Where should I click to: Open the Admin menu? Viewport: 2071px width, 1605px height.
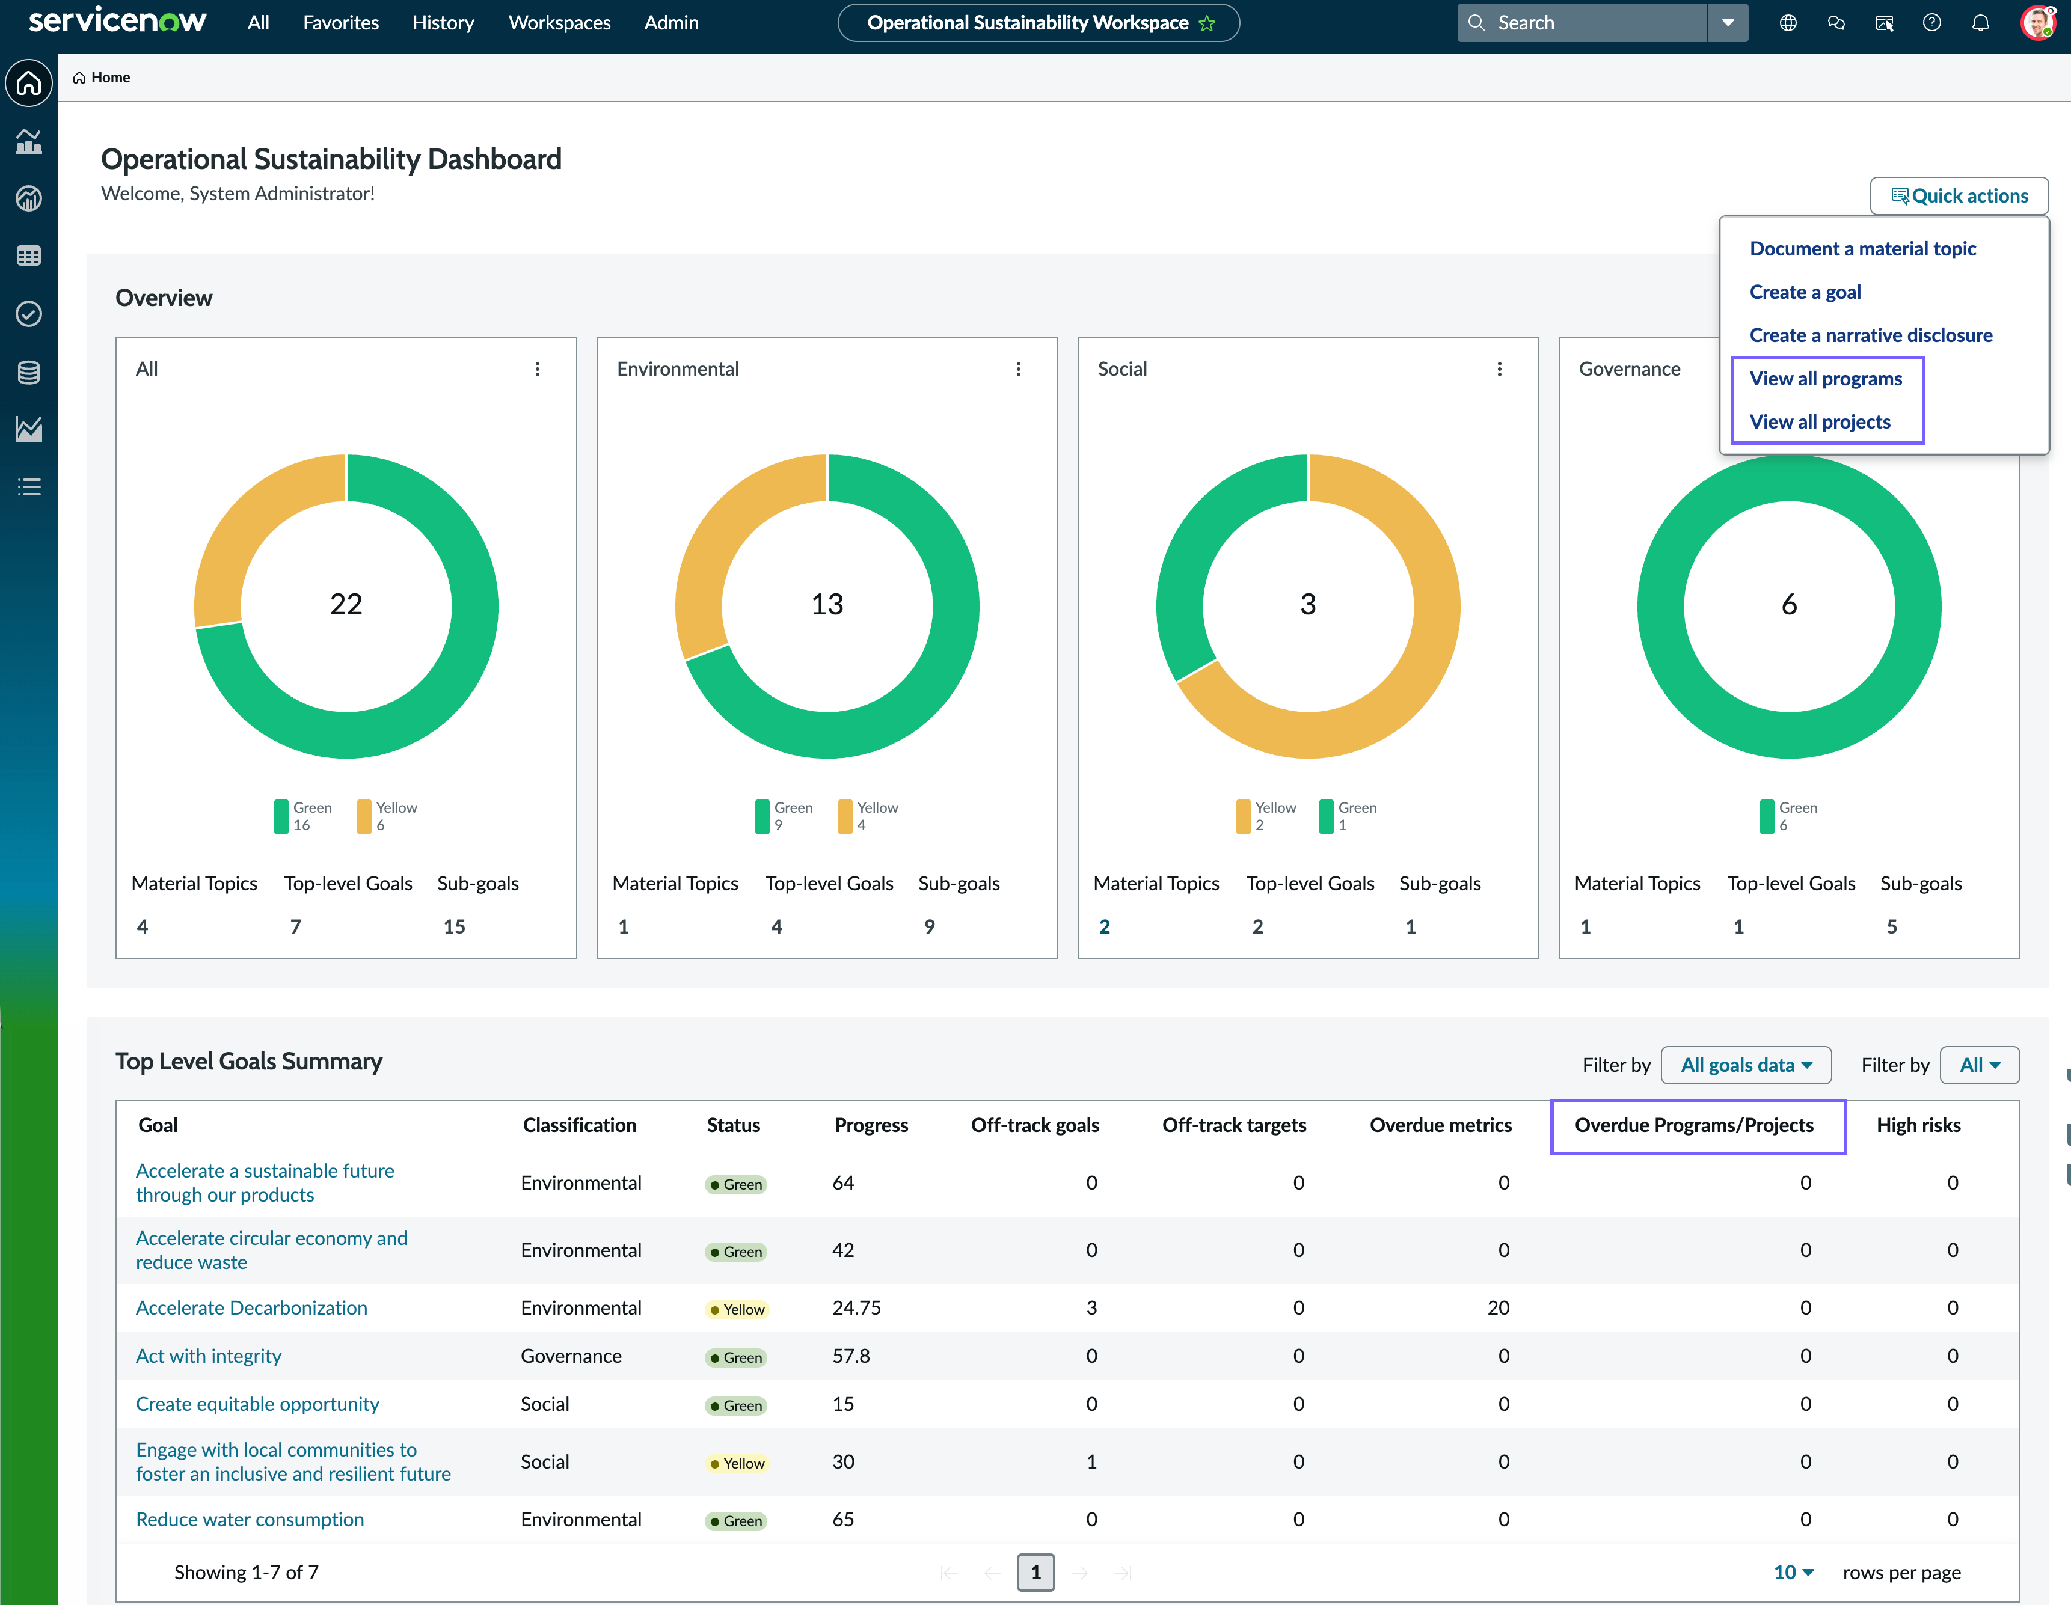[671, 23]
